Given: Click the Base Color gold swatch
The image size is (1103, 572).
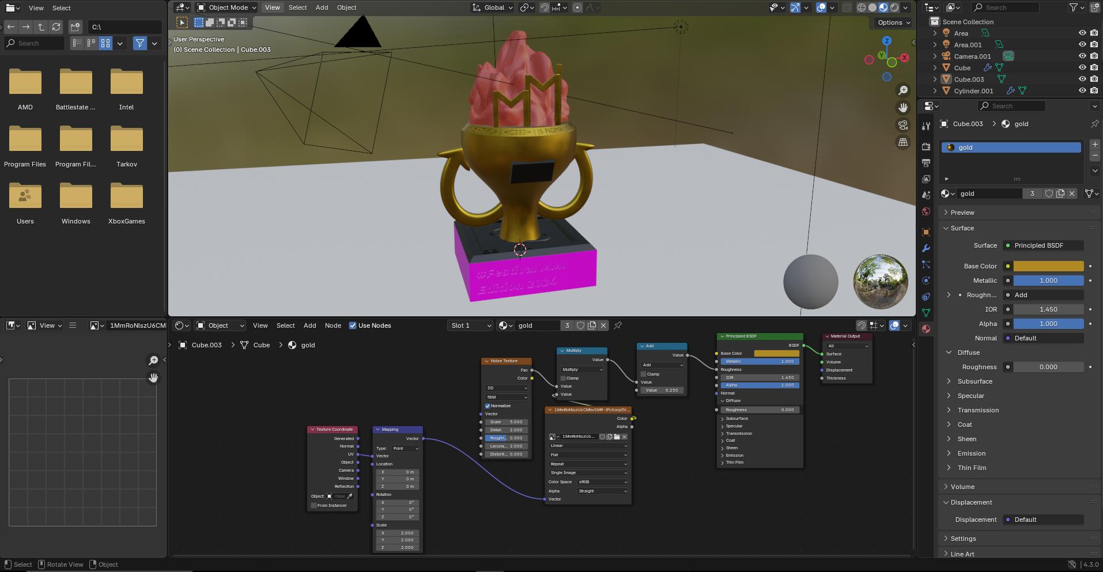Looking at the screenshot, I should 1048,266.
